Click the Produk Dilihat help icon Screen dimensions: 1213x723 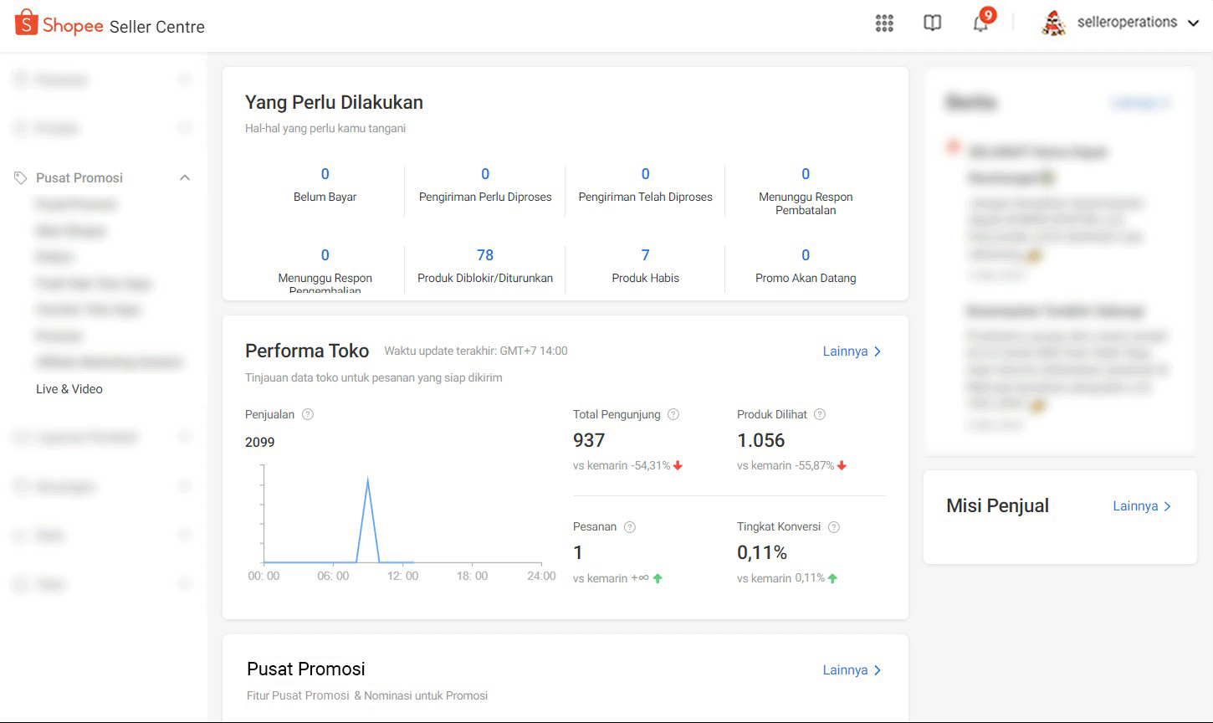tap(820, 414)
